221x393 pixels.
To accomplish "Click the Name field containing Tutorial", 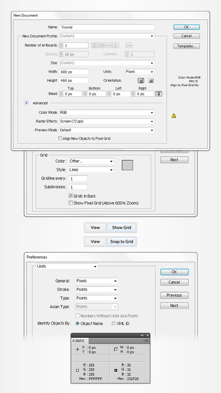I will [106, 27].
